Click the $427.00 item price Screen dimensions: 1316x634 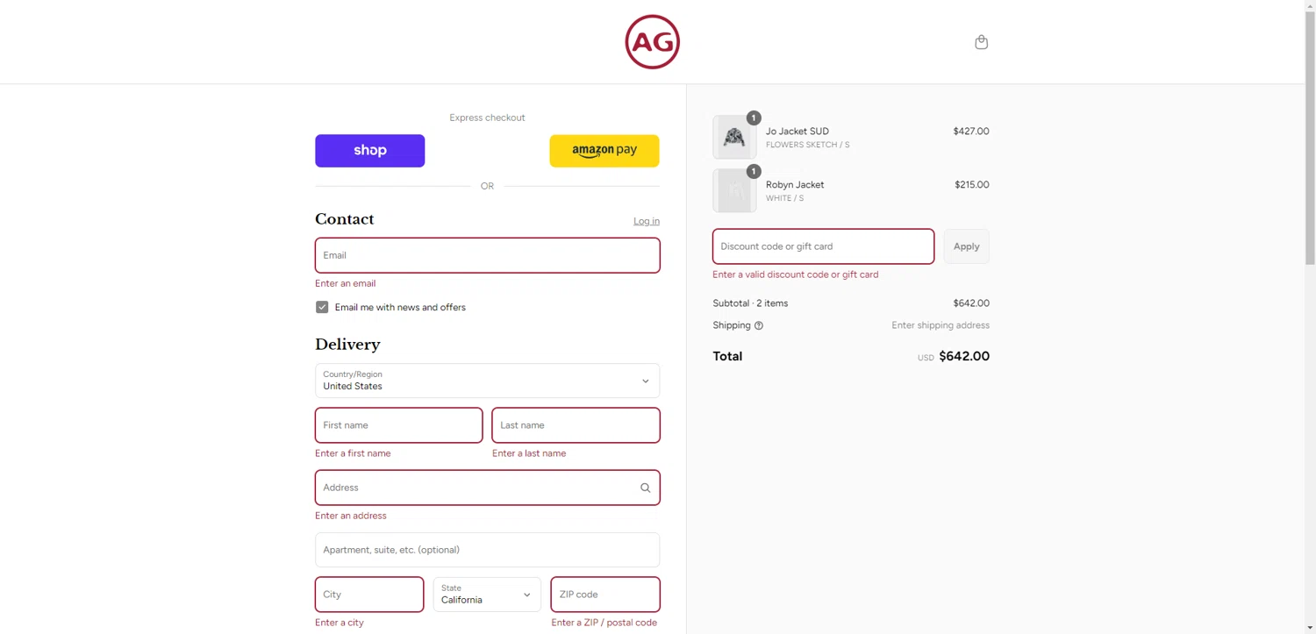[970, 132]
